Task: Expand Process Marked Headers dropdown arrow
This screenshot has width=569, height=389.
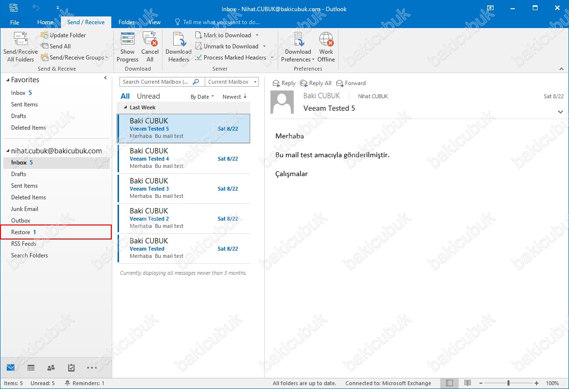Action: pos(272,57)
